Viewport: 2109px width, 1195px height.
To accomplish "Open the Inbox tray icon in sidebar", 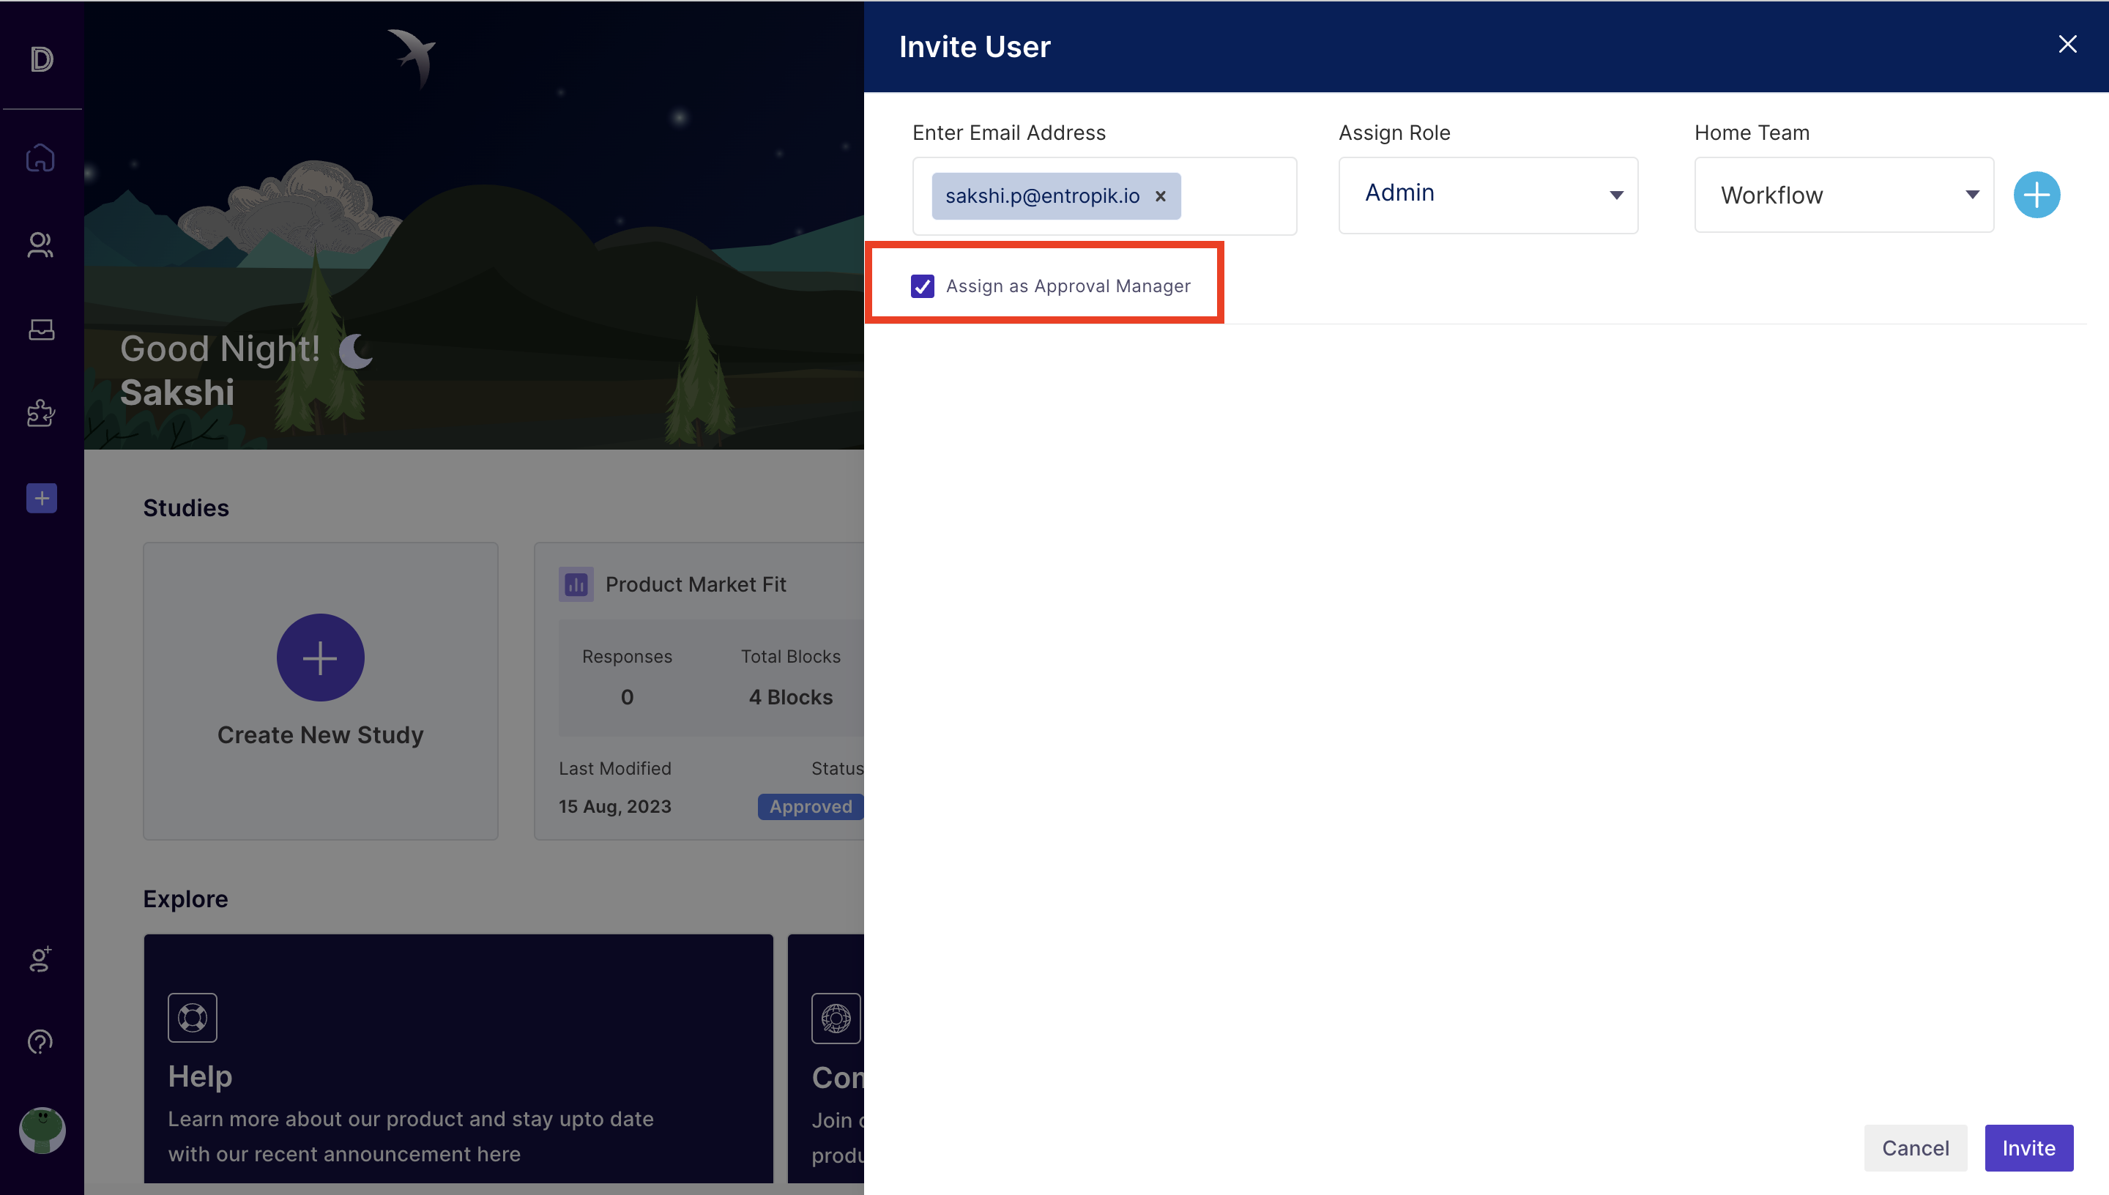I will point(41,330).
